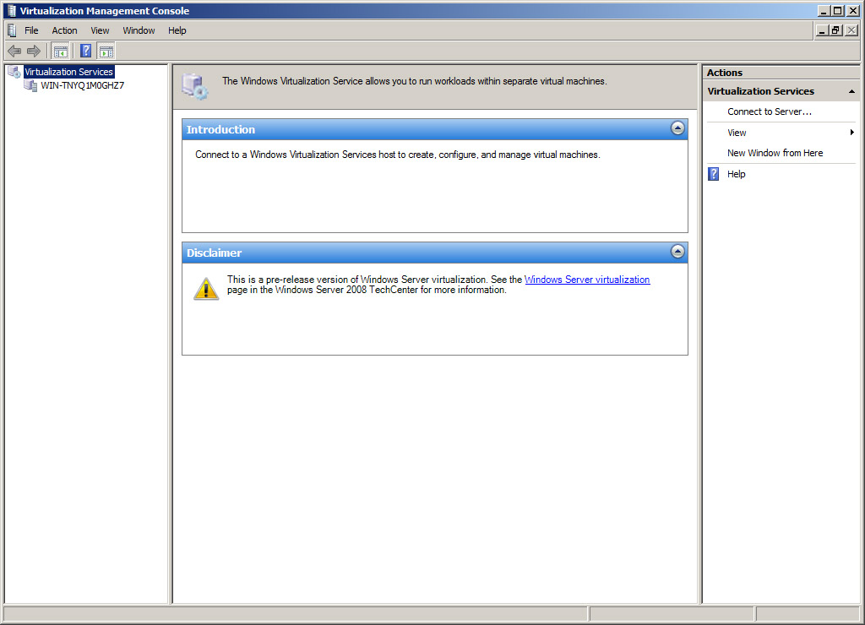Click the virtualization service header icon
This screenshot has width=865, height=625.
pyautogui.click(x=195, y=87)
